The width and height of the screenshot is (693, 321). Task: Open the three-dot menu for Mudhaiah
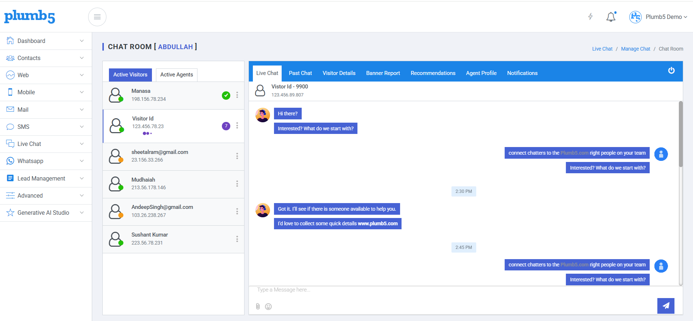pyautogui.click(x=237, y=184)
